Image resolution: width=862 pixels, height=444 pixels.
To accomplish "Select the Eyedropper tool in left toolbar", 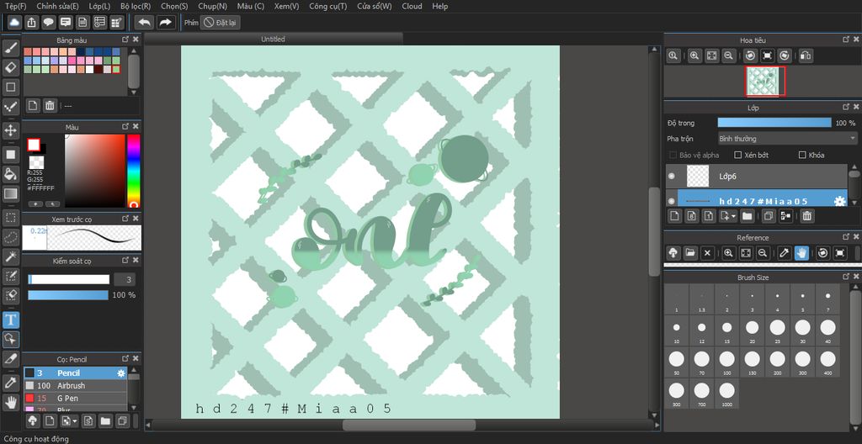I will tap(11, 383).
